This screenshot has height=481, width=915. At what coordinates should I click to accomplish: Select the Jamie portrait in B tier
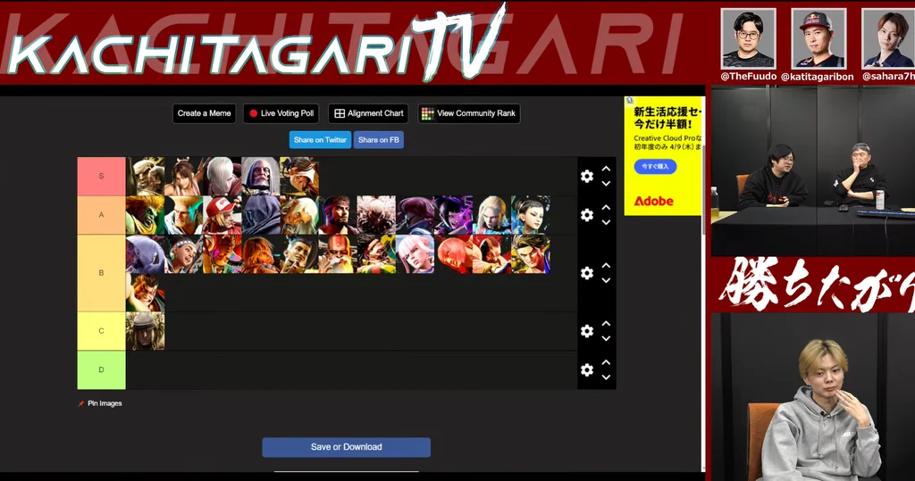(x=299, y=253)
